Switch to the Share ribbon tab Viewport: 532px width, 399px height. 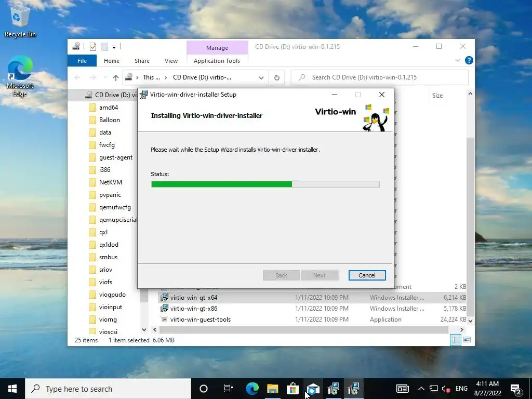point(142,61)
